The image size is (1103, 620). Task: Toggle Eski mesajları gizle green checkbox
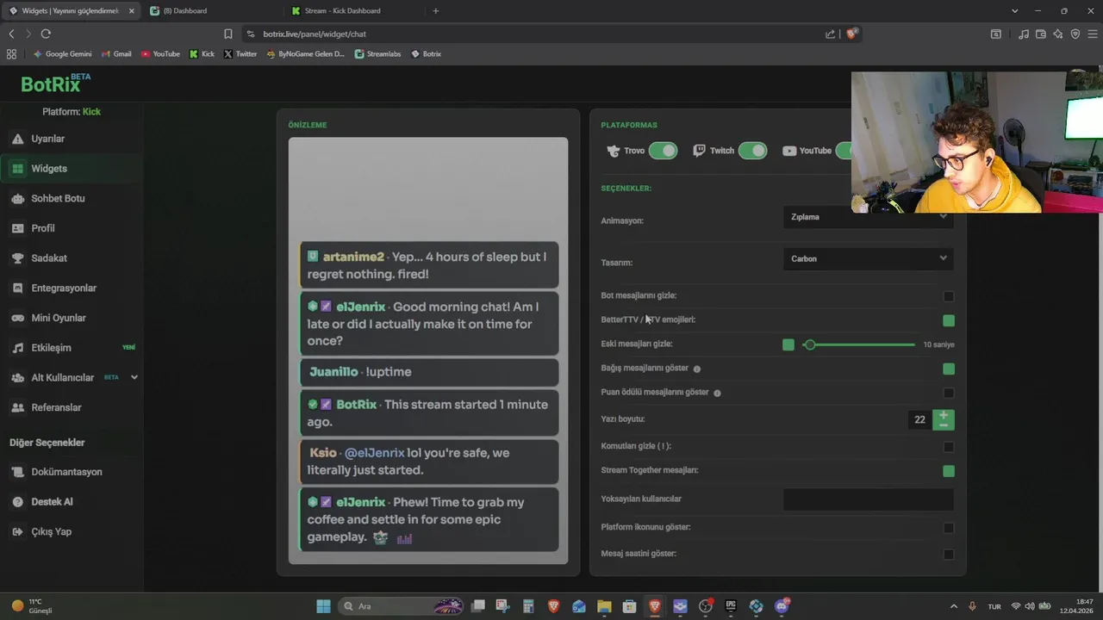click(788, 344)
